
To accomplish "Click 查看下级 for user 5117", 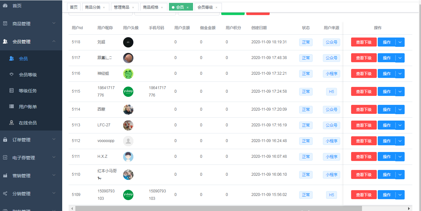I will 364,58.
